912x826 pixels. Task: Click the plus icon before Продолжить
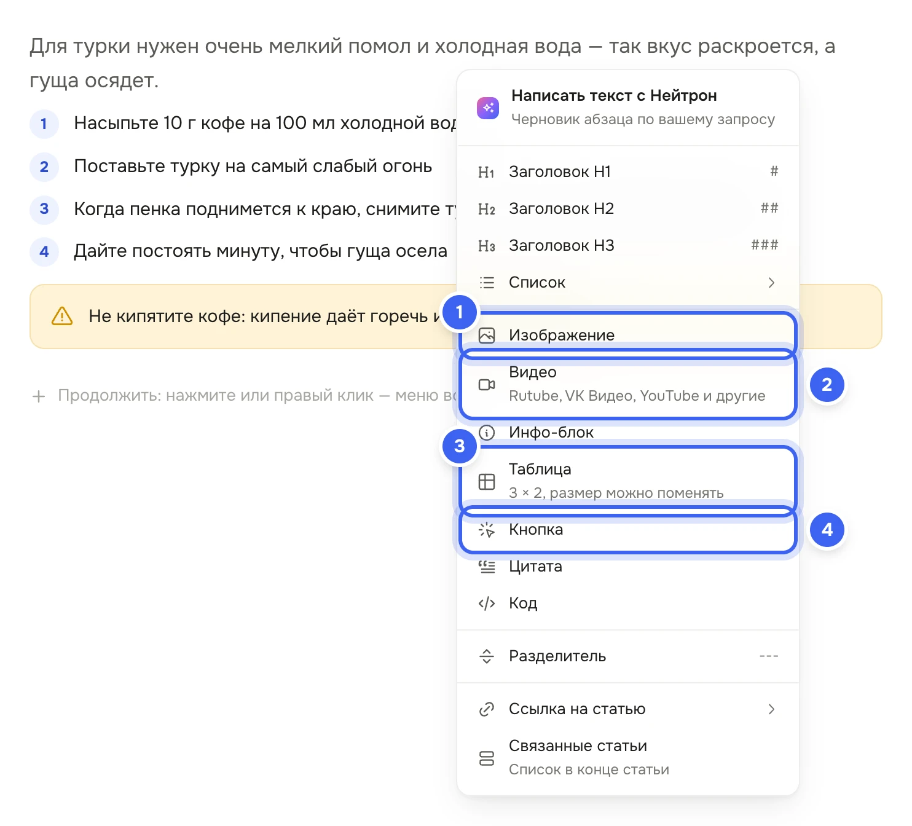[39, 396]
